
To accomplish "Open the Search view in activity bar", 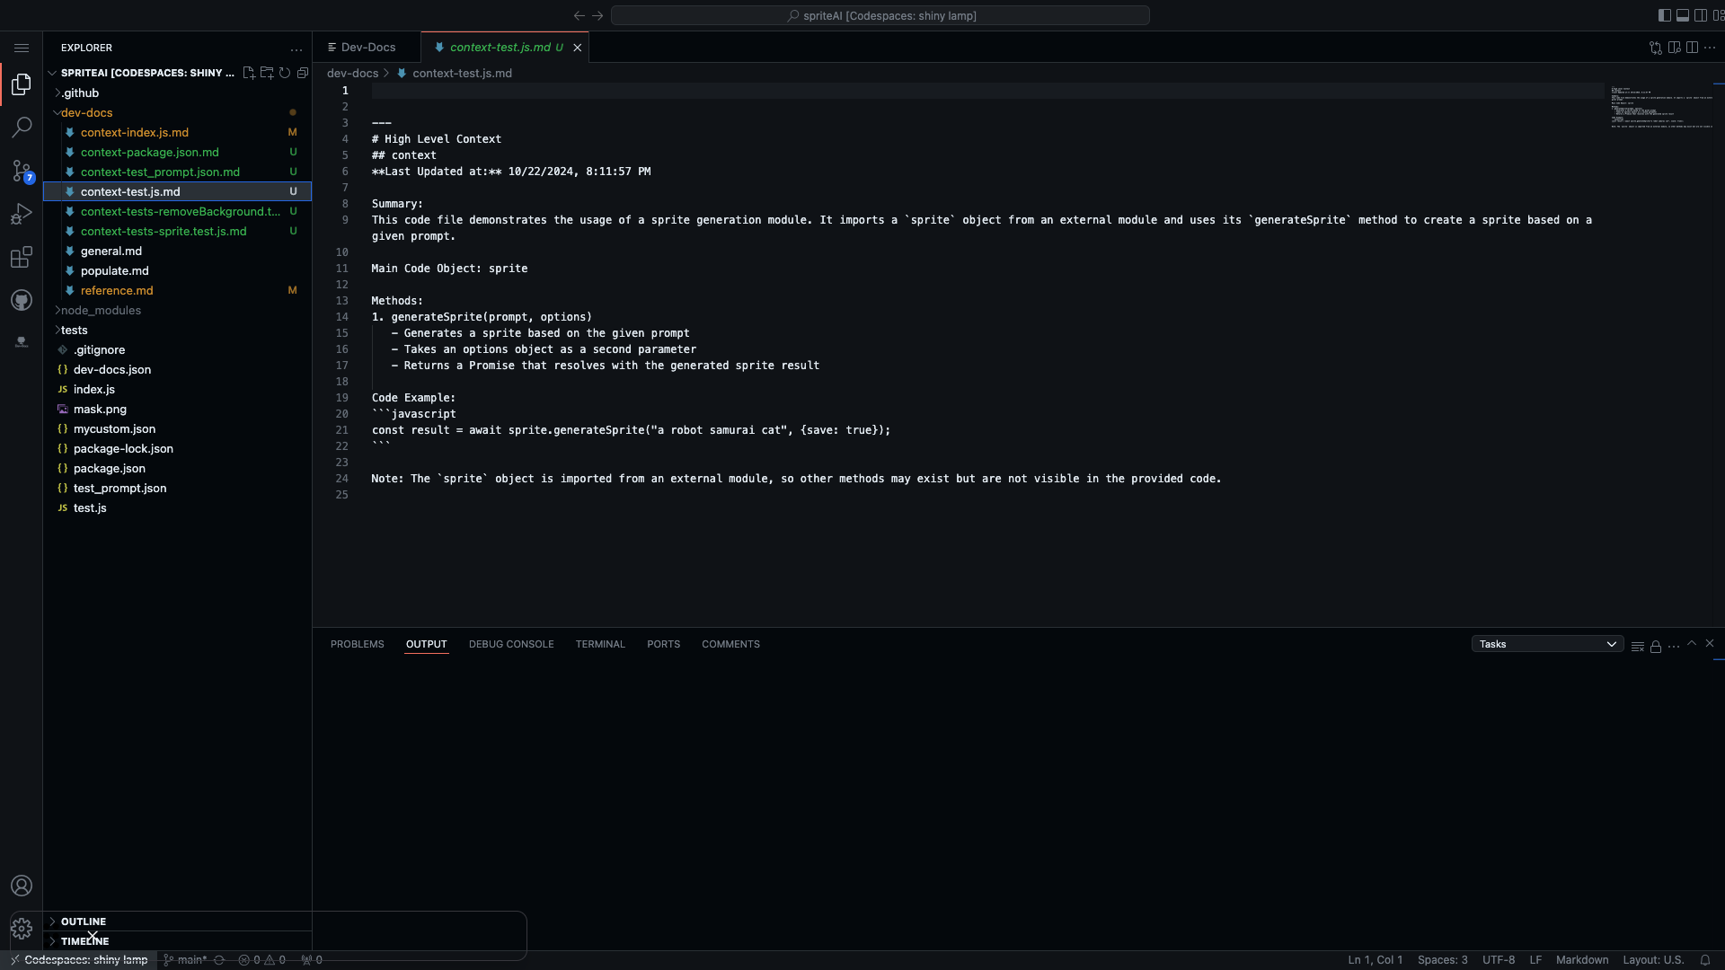I will point(22,127).
